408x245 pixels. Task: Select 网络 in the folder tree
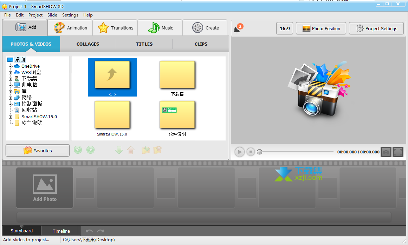[27, 98]
